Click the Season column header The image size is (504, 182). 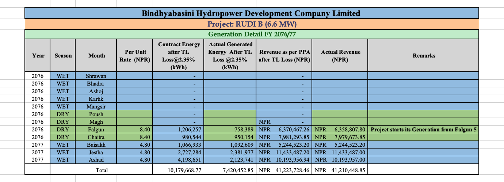63,56
